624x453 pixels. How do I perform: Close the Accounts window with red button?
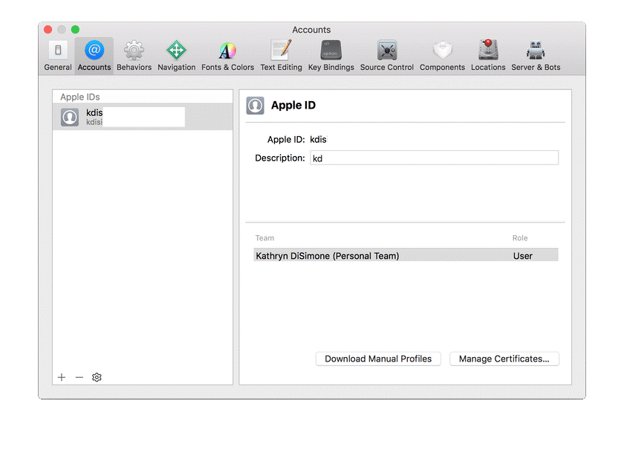coord(48,30)
